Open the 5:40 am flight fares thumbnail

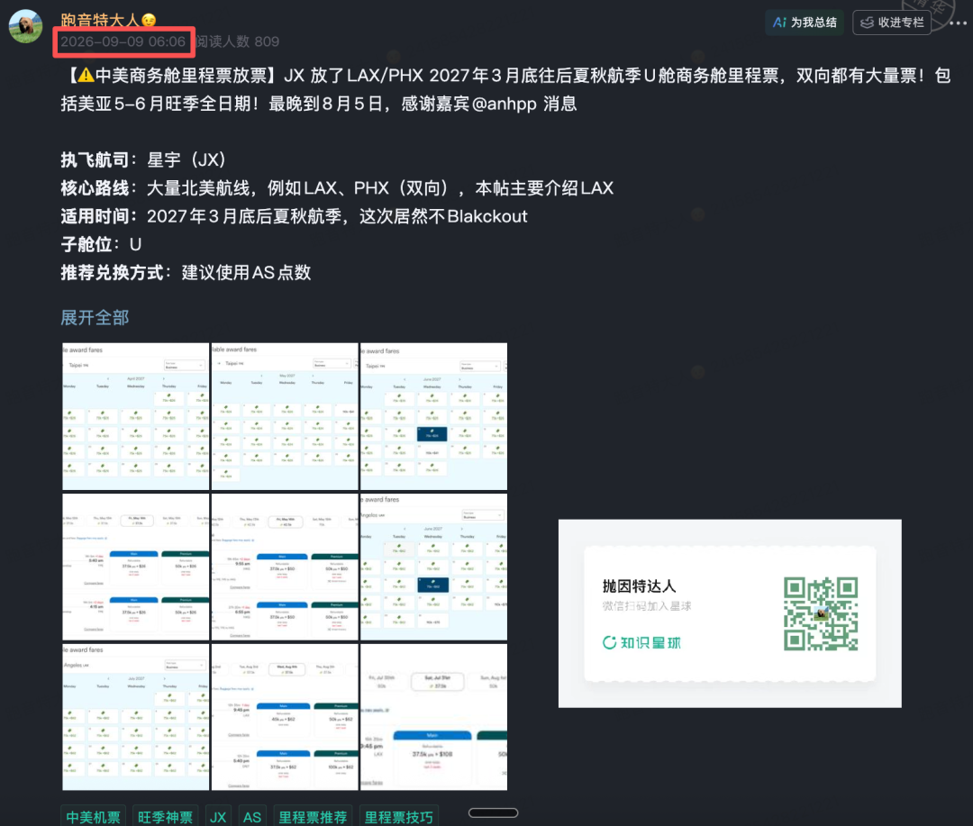pyautogui.click(x=136, y=567)
